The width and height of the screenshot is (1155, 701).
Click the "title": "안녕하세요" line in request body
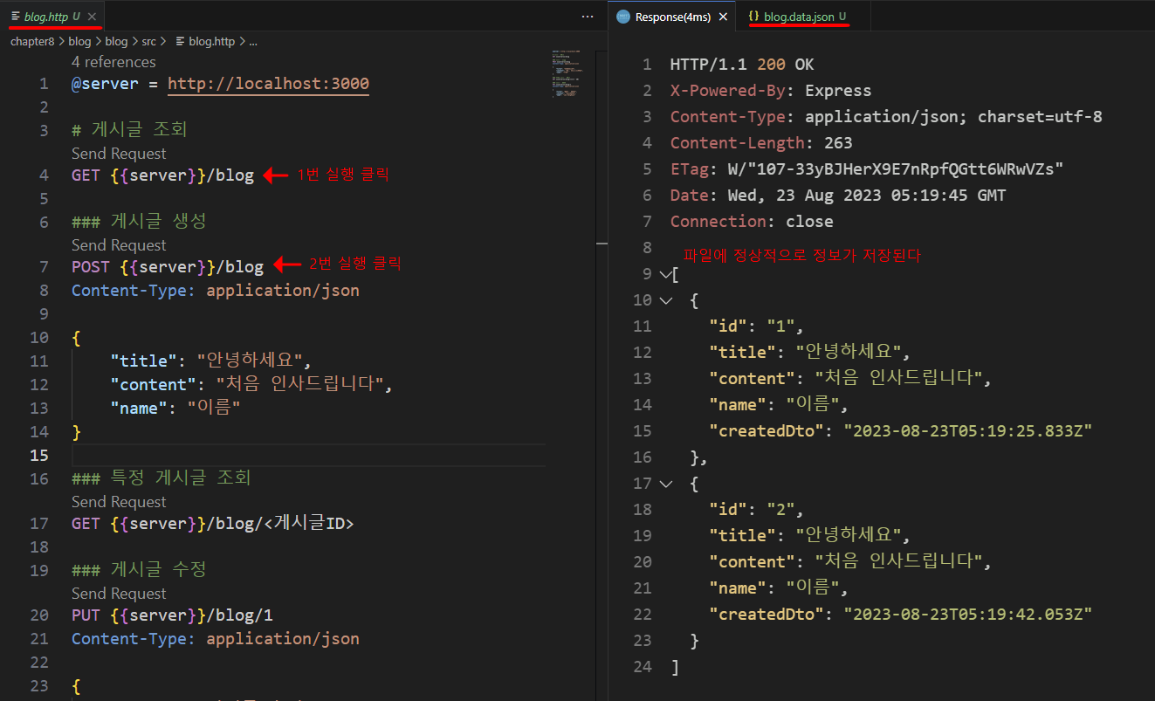(x=210, y=361)
